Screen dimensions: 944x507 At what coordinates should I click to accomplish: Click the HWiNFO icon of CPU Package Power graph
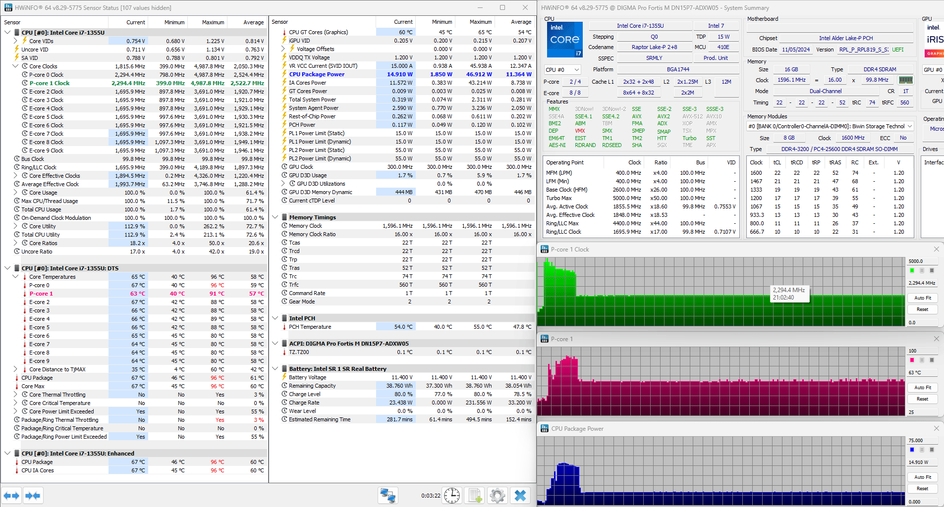[x=545, y=429]
